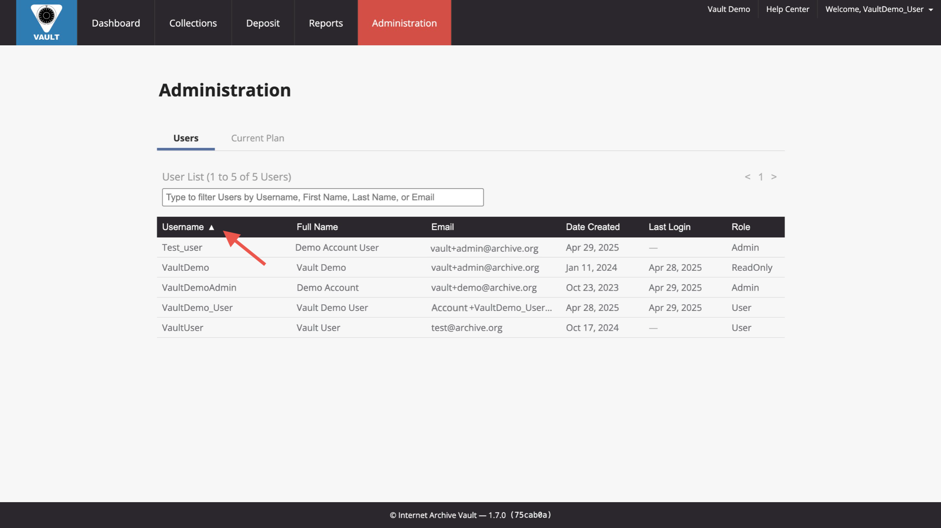Sort the table by Last Login column

tap(669, 227)
